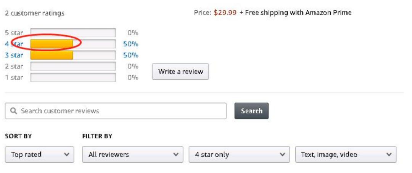Image resolution: width=412 pixels, height=173 pixels.
Task: Click the 3 star link
Action: point(14,55)
